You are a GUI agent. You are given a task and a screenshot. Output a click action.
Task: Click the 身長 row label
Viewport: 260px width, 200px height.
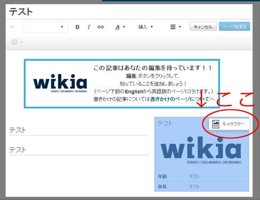(x=162, y=187)
